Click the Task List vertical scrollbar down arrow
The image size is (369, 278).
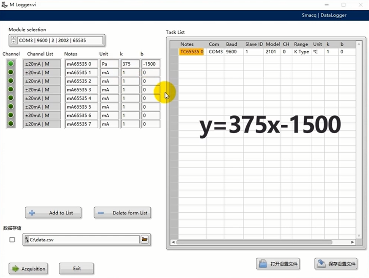pyautogui.click(x=359, y=236)
